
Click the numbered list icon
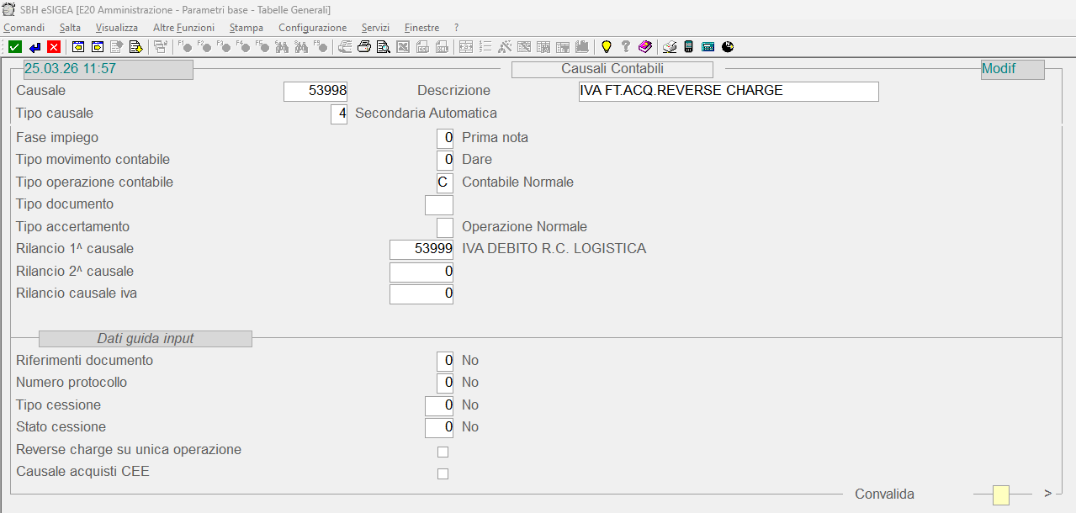(485, 47)
